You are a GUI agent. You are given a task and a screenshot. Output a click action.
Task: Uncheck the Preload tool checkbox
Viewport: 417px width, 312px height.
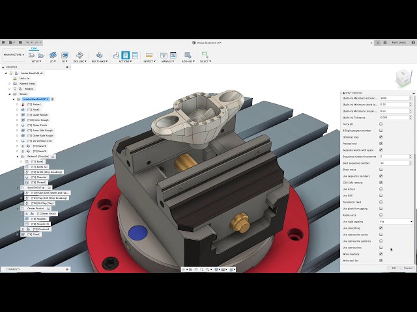pos(381,143)
